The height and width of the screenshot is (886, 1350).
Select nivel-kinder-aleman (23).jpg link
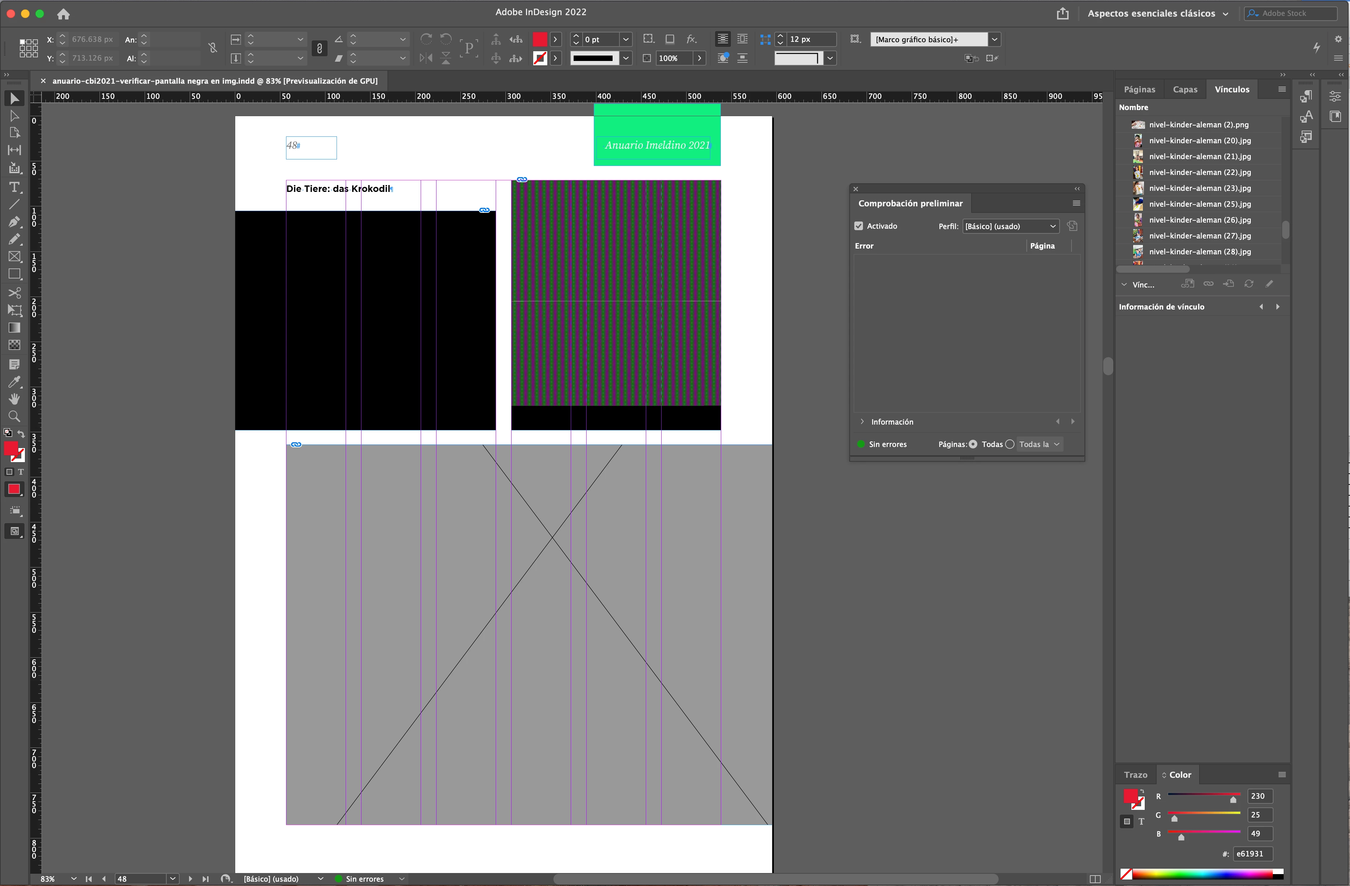click(1199, 188)
